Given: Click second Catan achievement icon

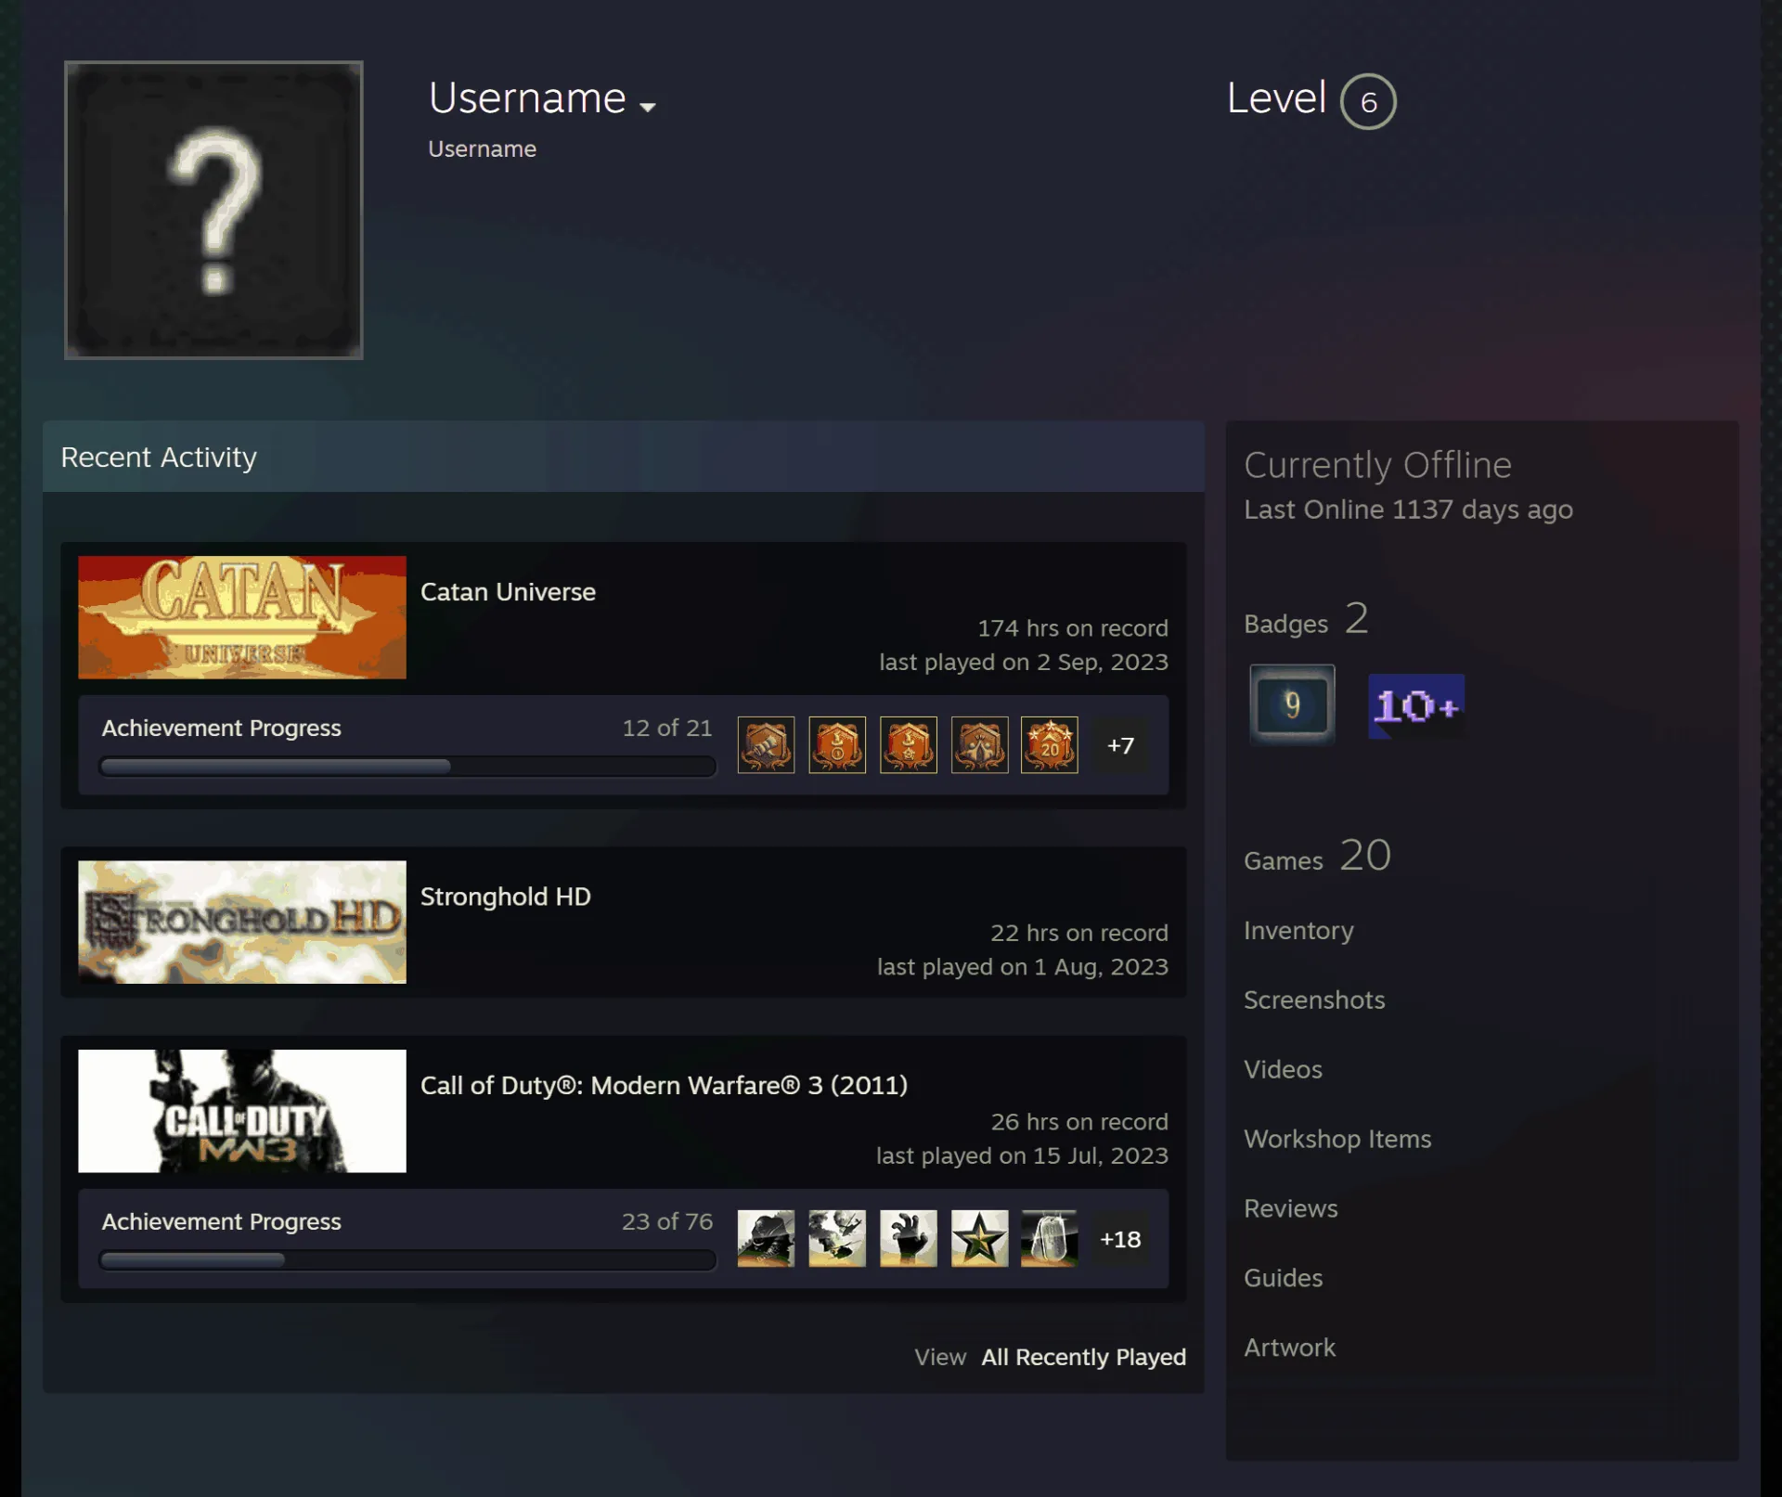Looking at the screenshot, I should pos(837,744).
